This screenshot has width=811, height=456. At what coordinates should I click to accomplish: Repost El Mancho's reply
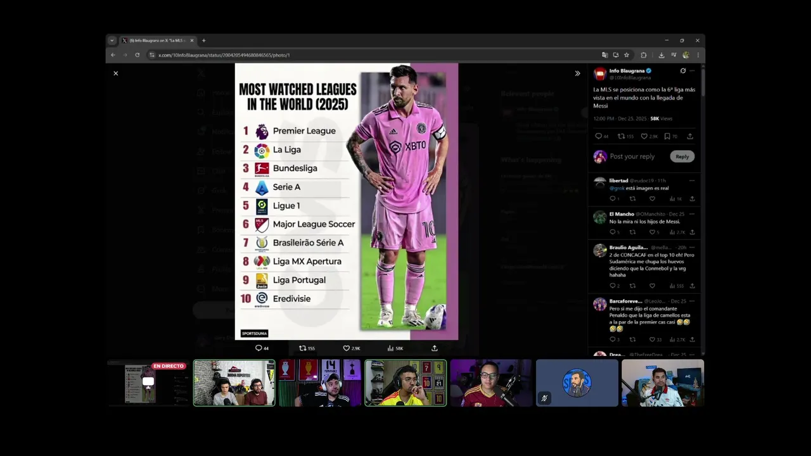(x=632, y=232)
